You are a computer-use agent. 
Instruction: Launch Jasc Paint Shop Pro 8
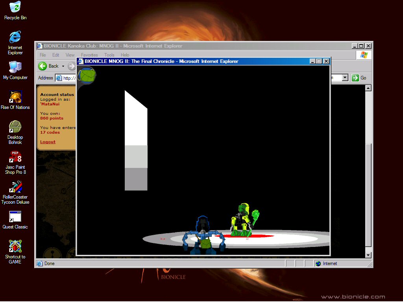click(x=15, y=162)
